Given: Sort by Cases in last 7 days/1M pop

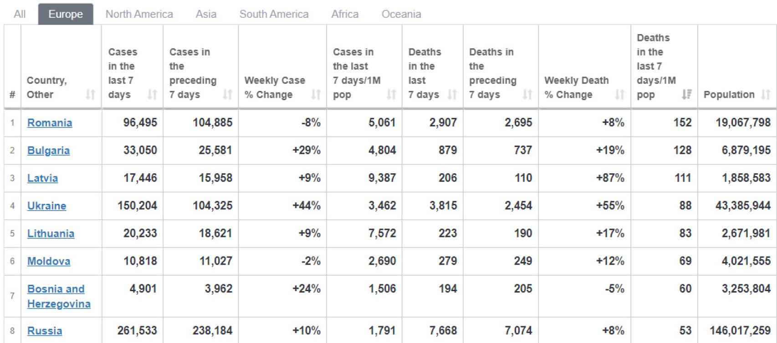Looking at the screenshot, I should pos(391,95).
